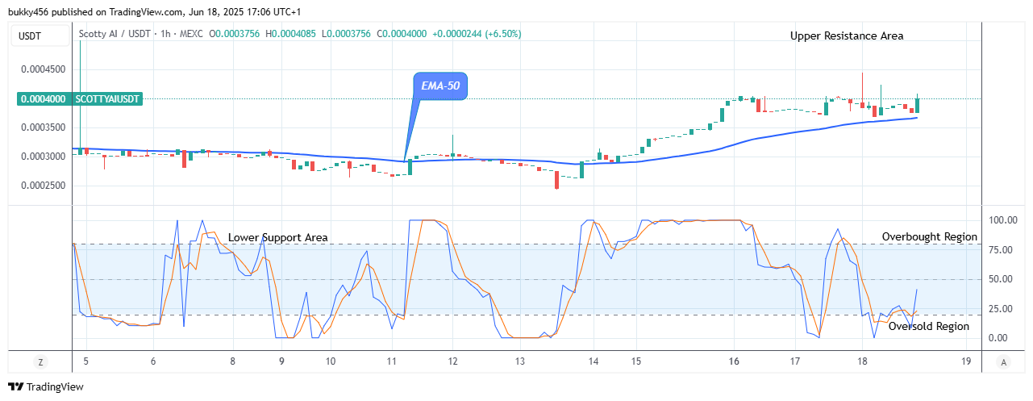The height and width of the screenshot is (401, 1033).
Task: Click date 15 on the time axis
Action: (636, 362)
